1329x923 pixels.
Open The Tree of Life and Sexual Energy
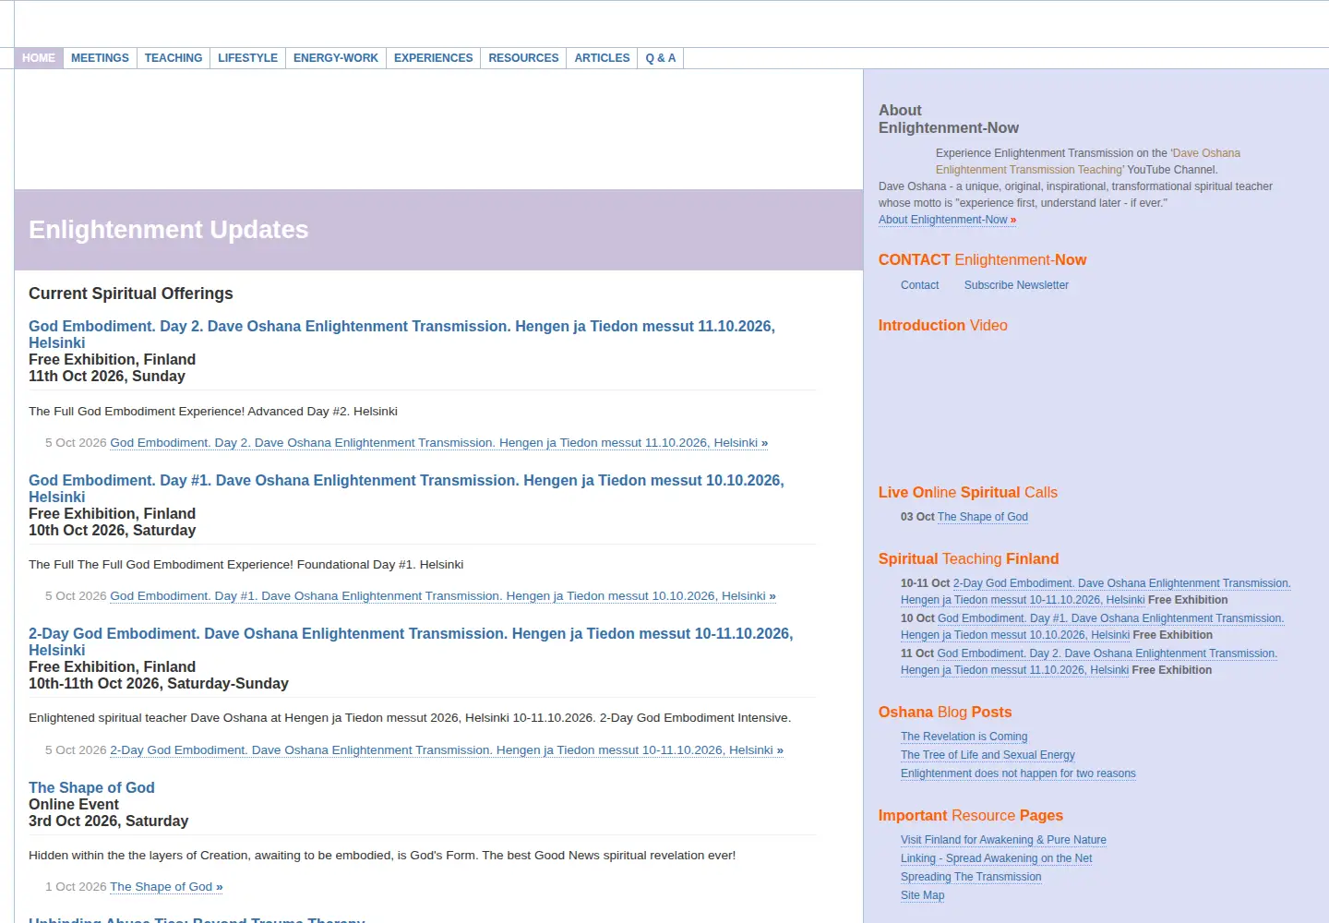pos(988,755)
